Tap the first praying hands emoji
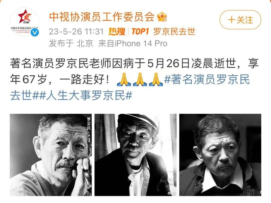This screenshot has width=271, height=203. 124,80
